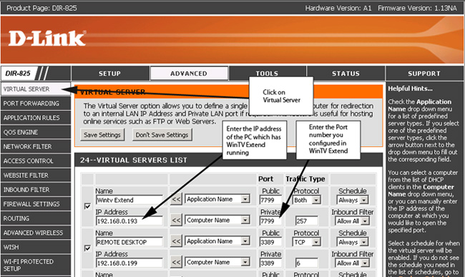This screenshot has height=277, width=465.
Task: Open Computer Name dropdown for 192.168.0.193
Action: (x=217, y=220)
